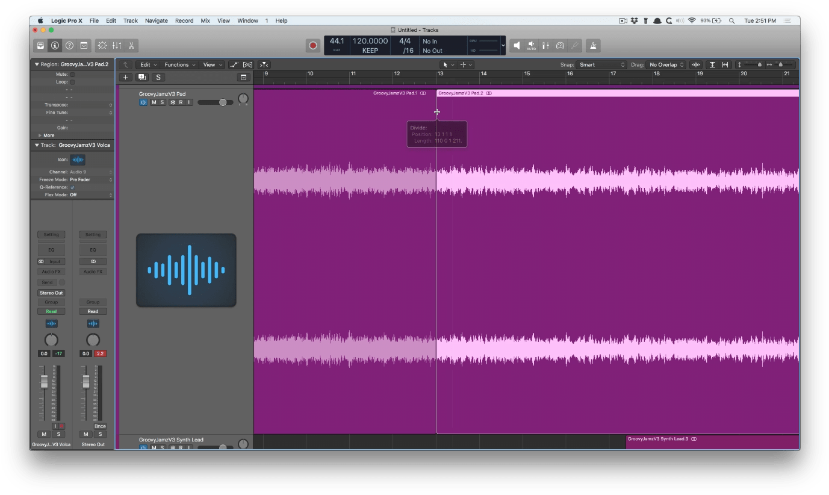The image size is (829, 495).
Task: Freeze the GroovyJamzV3 Pad track
Action: (x=173, y=102)
